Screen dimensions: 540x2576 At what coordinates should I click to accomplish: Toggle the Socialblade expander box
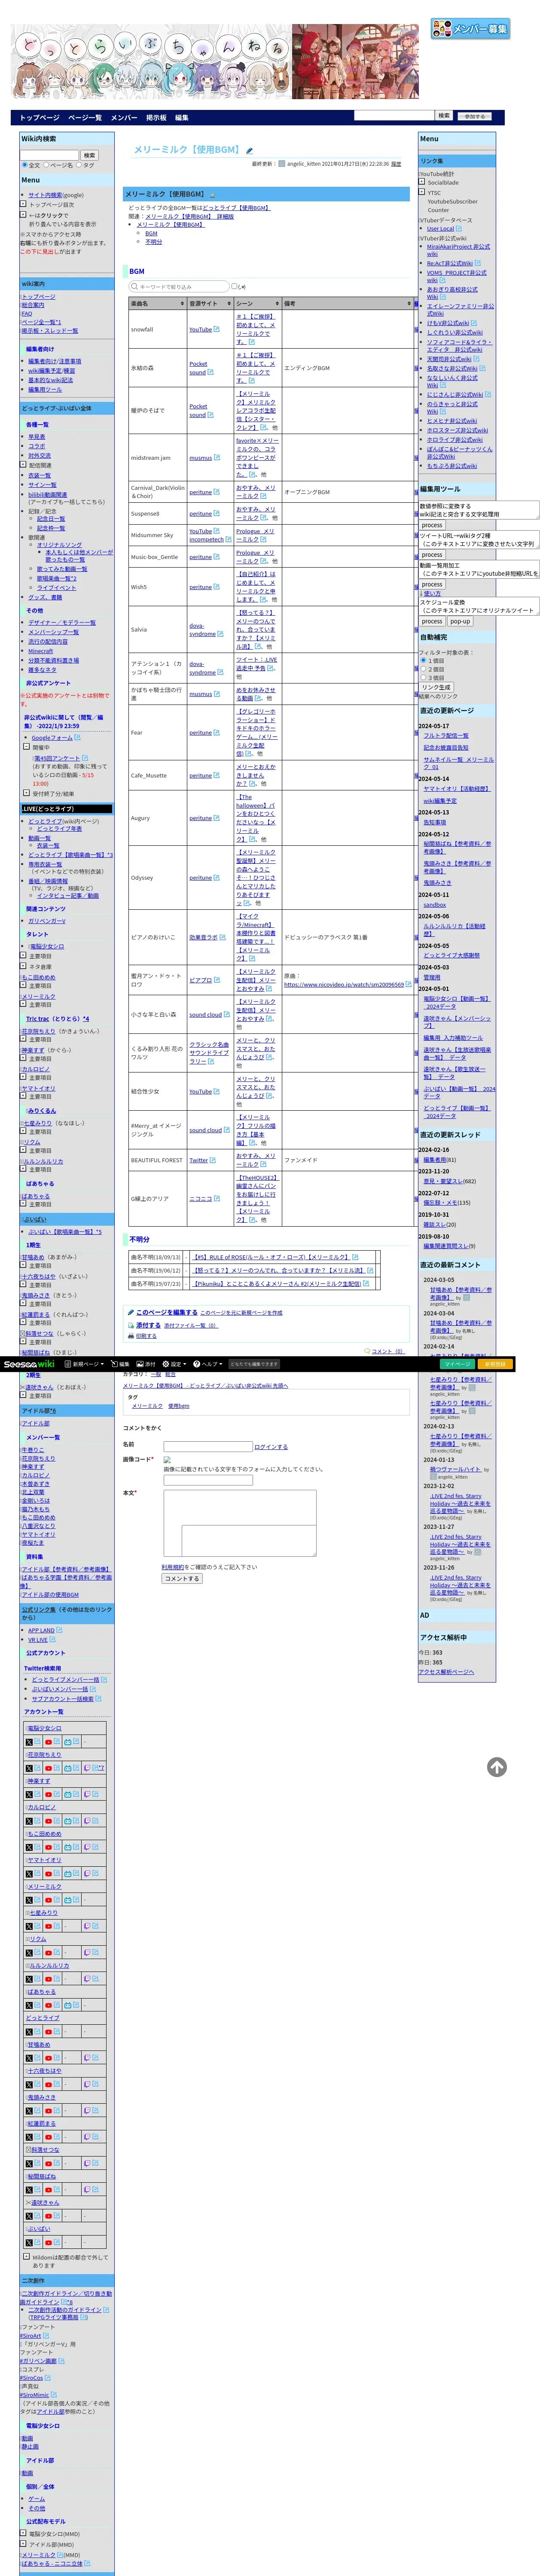[x=422, y=182]
